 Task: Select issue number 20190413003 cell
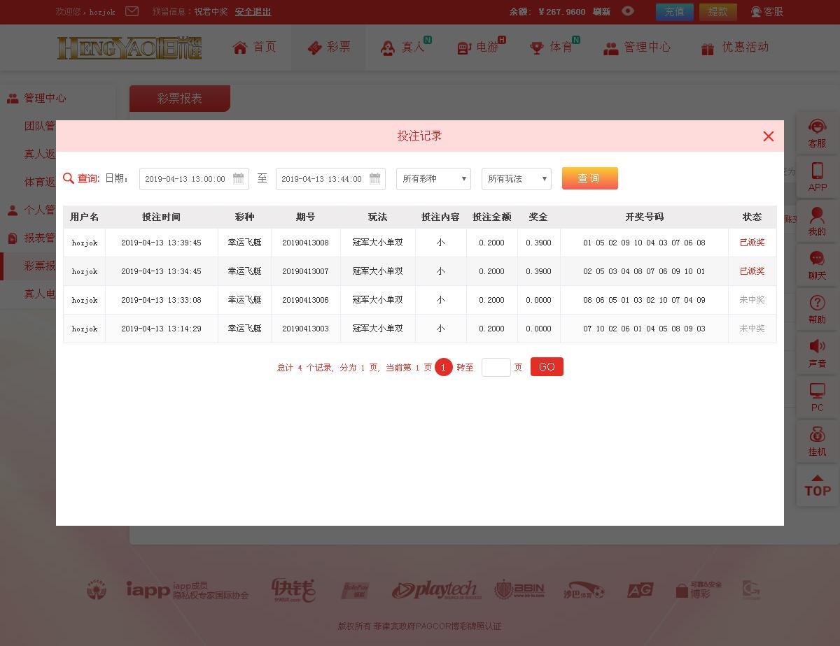tap(305, 329)
